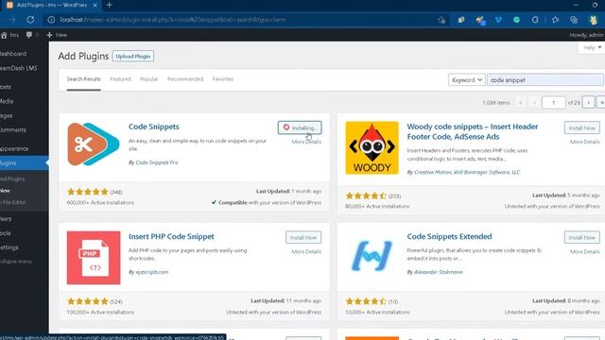Open Insert PHP Code Snippet title link
The image size is (605, 340).
[x=171, y=236]
